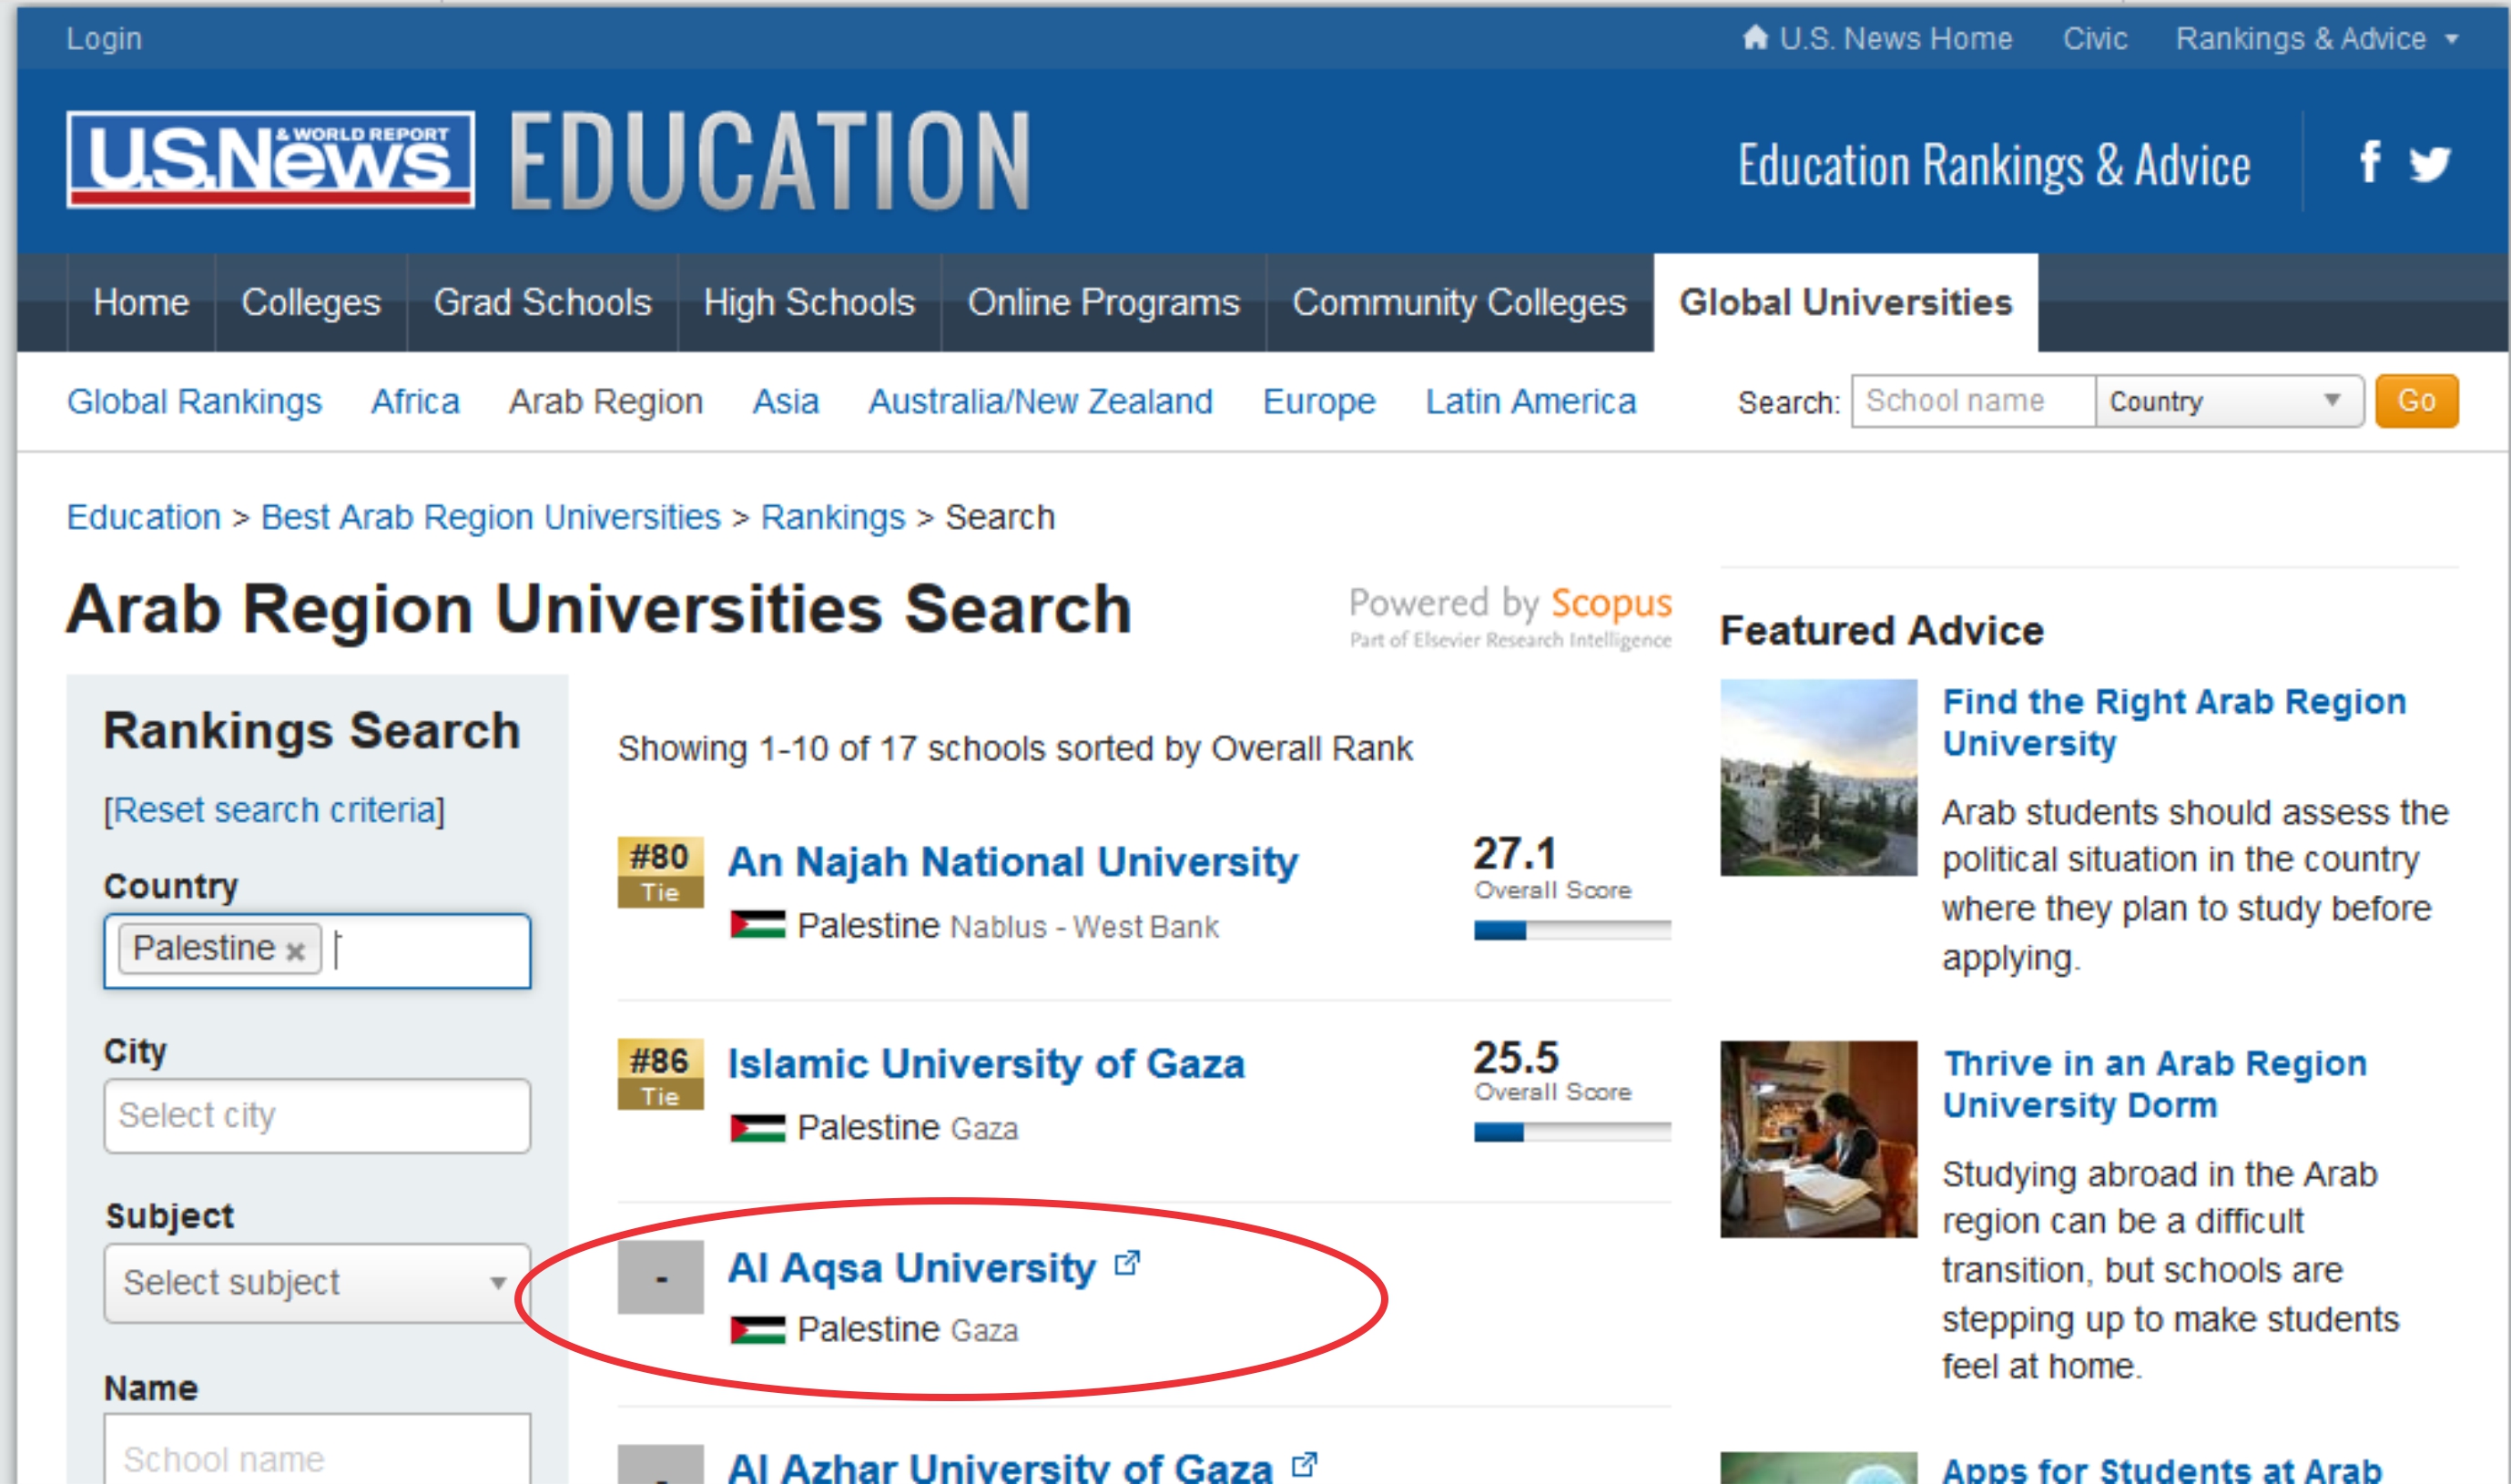
Task: Click the U.S. News & World Report logo
Action: 270,160
